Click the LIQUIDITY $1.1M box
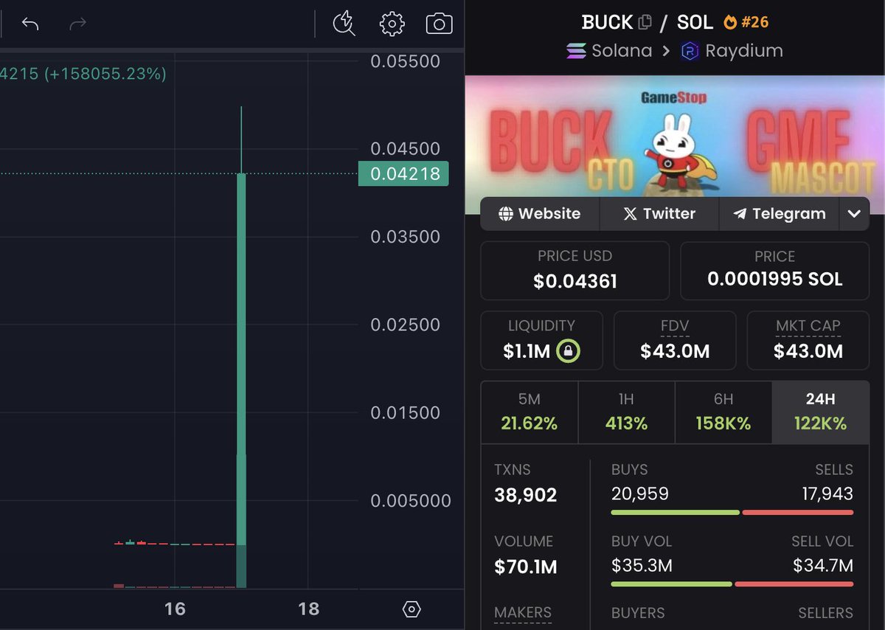This screenshot has height=630, width=885. [x=541, y=341]
